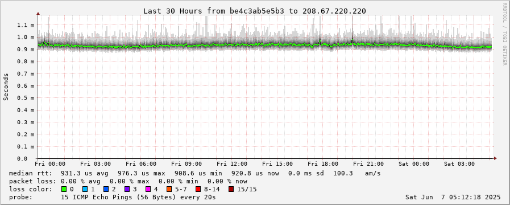
Task: Click the dark red 15/15 loss swatch
Action: click(231, 189)
